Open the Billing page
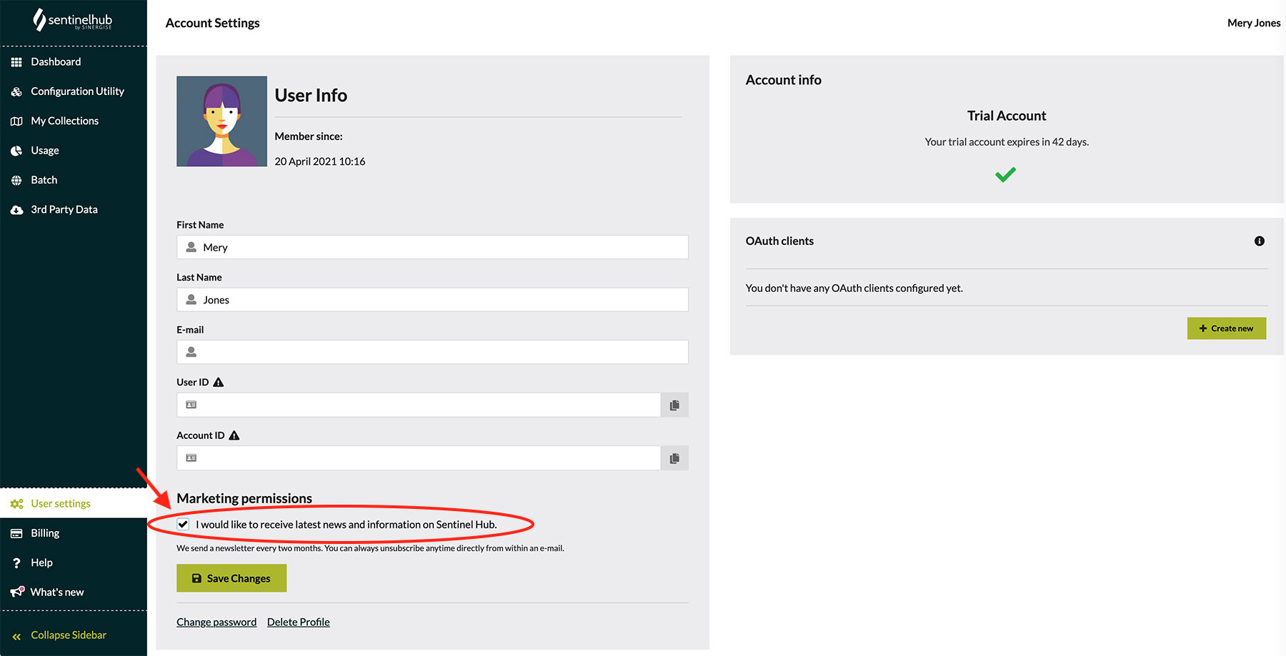1286x656 pixels. coord(45,533)
